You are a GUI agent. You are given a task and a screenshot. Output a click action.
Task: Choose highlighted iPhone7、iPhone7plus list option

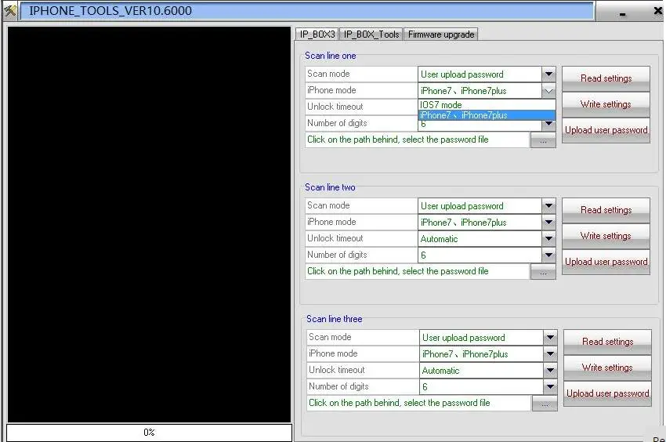pos(487,115)
